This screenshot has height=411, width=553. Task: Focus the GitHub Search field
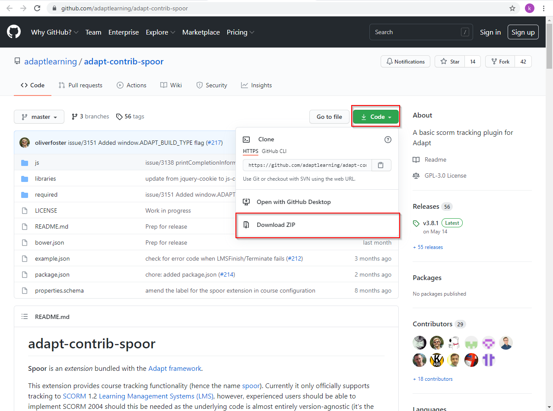click(421, 32)
